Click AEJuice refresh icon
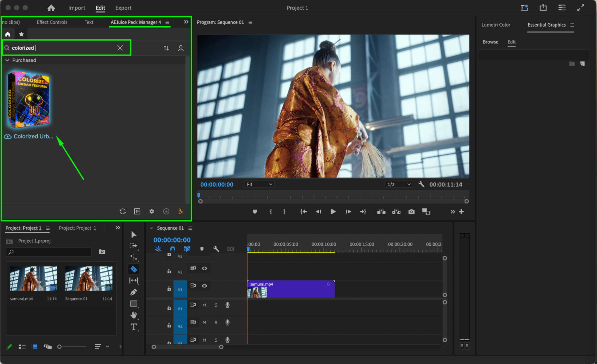 coord(122,211)
